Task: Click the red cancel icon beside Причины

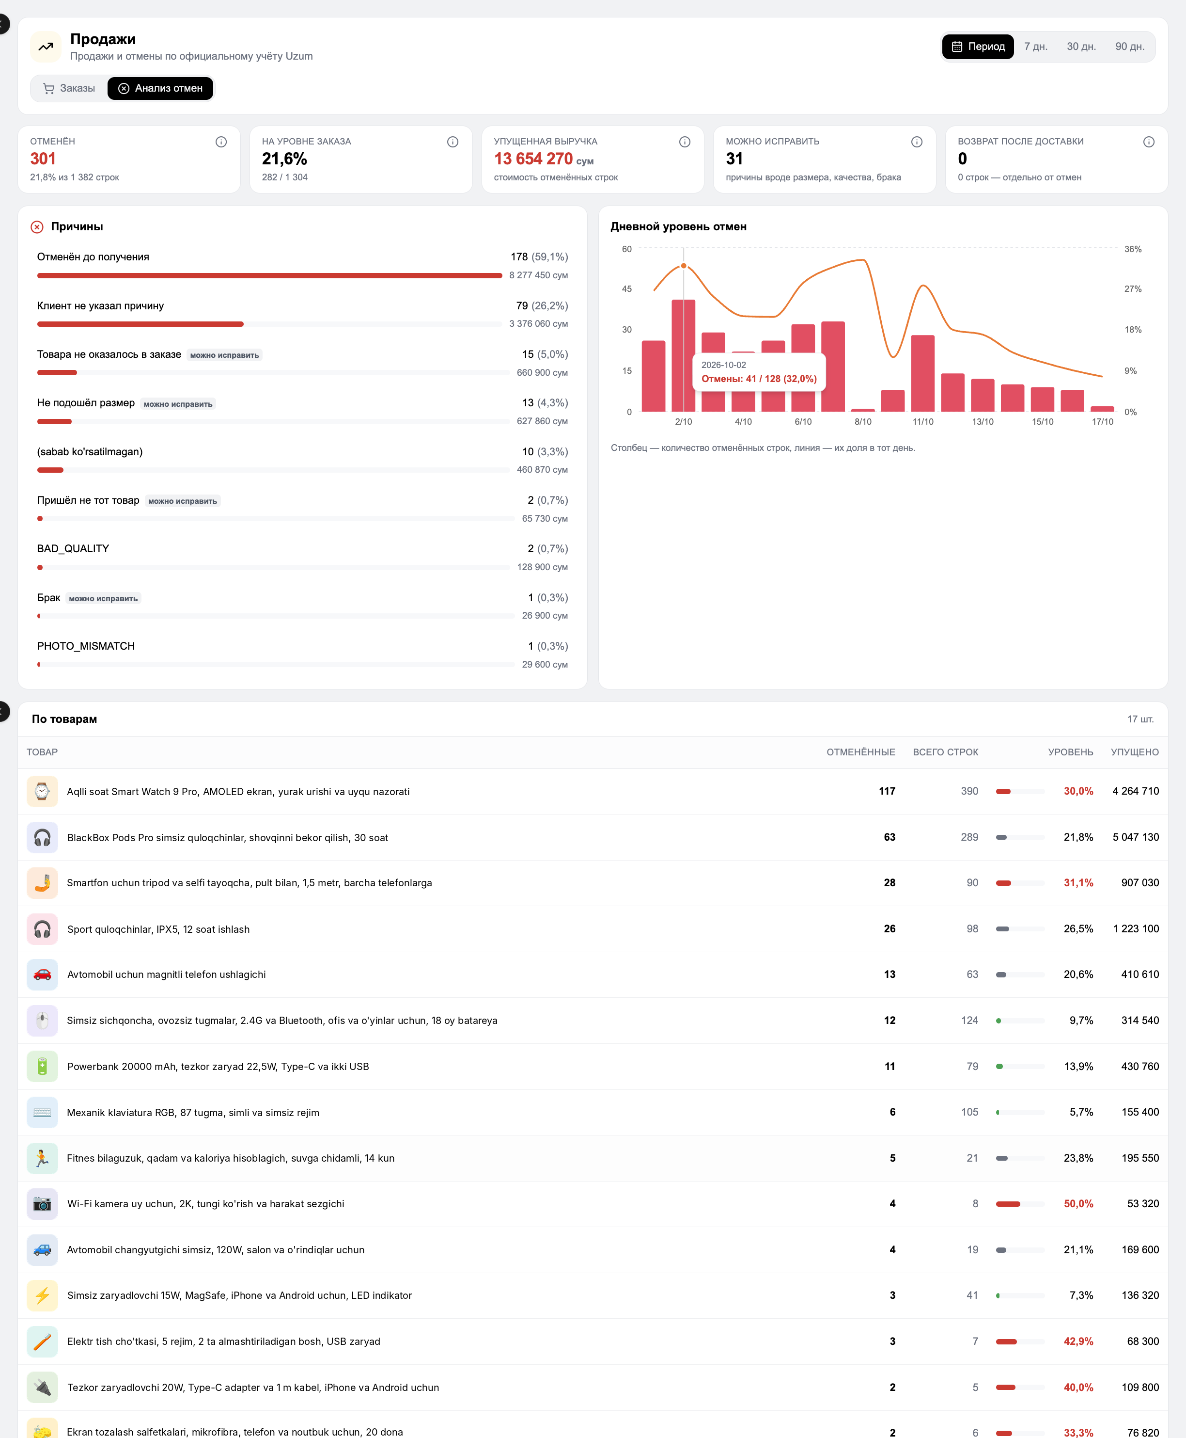Action: click(x=38, y=227)
